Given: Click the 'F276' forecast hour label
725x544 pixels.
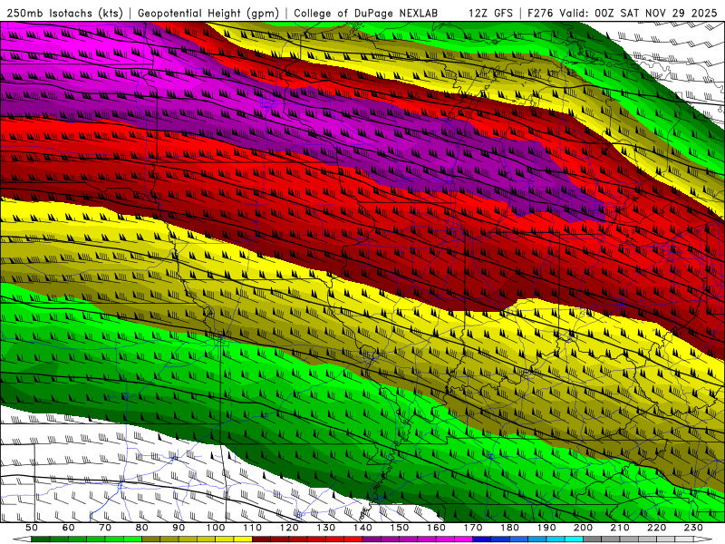Looking at the screenshot, I should (x=541, y=13).
